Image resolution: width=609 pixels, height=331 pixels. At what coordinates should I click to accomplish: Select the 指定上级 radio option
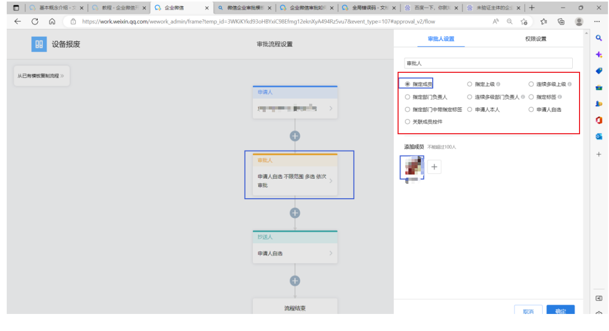click(469, 84)
